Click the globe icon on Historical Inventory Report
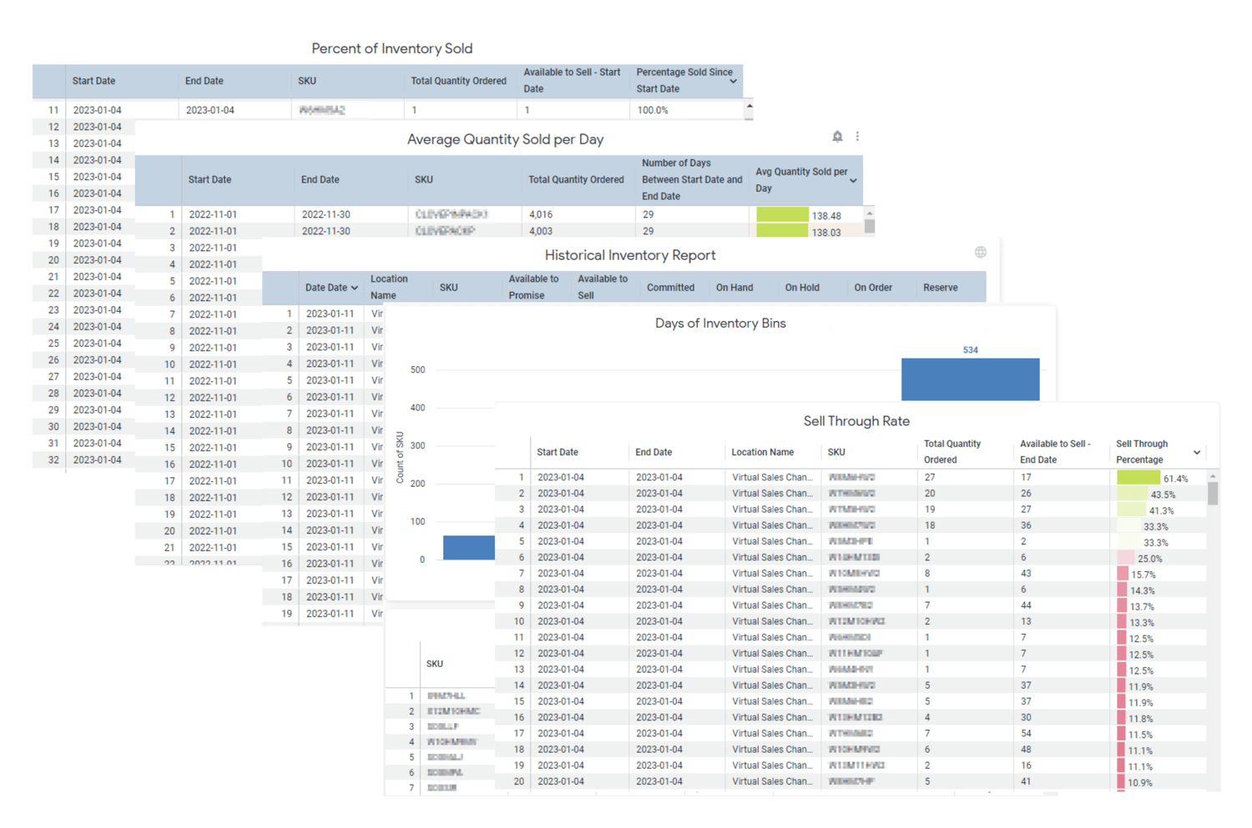The height and width of the screenshot is (828, 1252). [x=981, y=251]
